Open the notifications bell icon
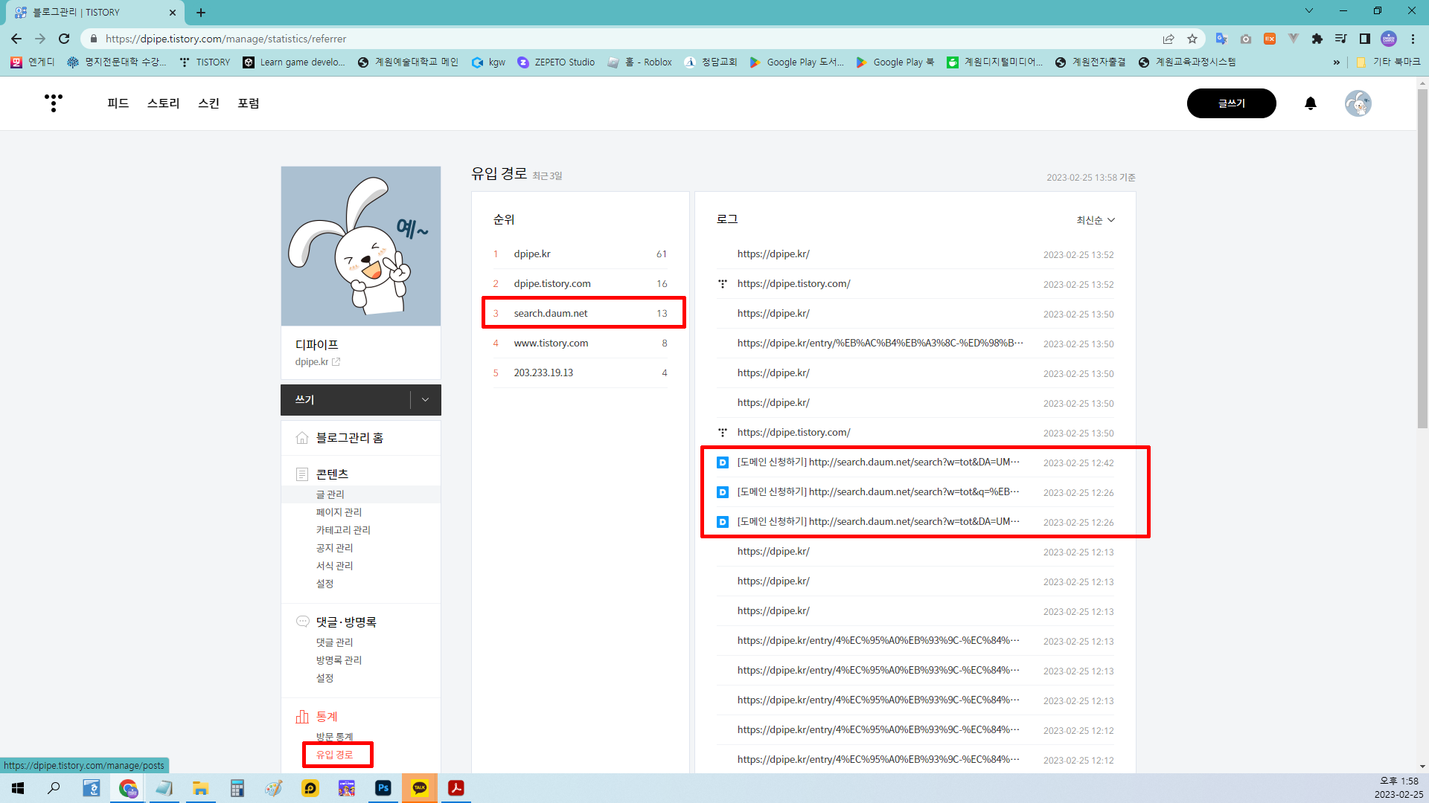The height and width of the screenshot is (803, 1429). [1311, 103]
